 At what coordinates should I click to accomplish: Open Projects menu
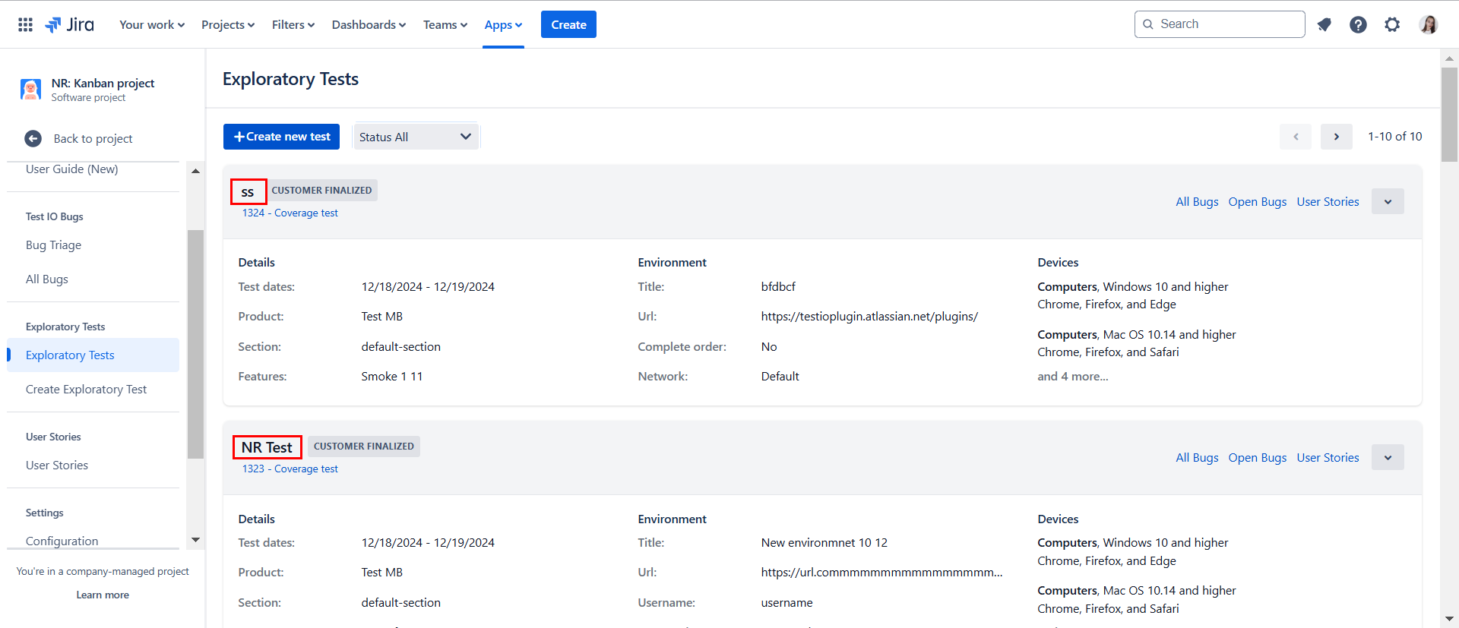coord(228,24)
